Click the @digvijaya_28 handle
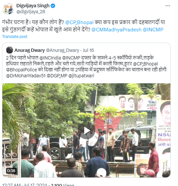 coord(31,12)
